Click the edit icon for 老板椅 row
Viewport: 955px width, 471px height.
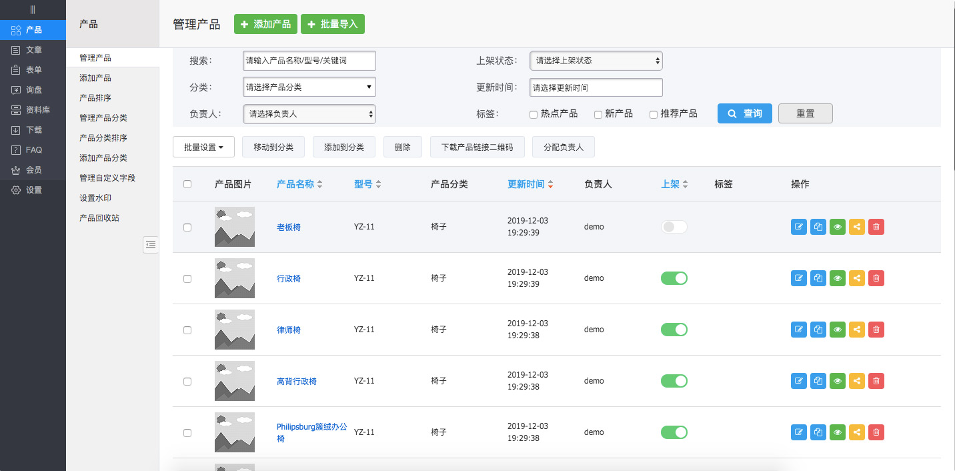tap(798, 227)
